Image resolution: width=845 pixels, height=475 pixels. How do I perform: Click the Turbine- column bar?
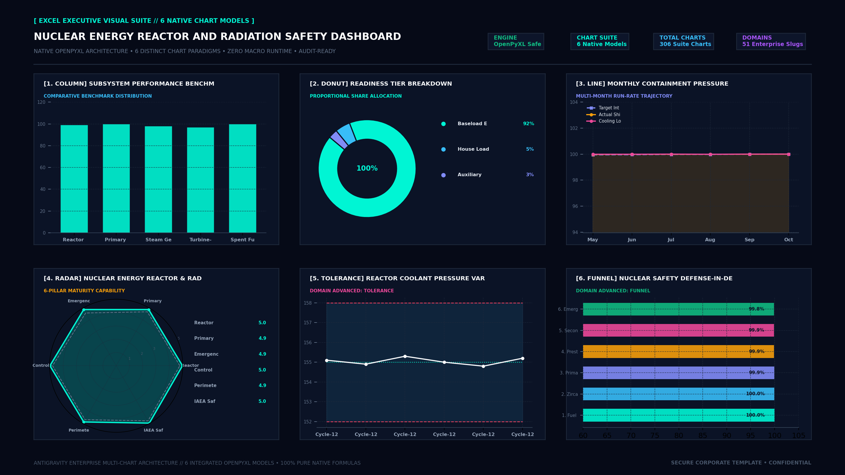click(x=200, y=180)
